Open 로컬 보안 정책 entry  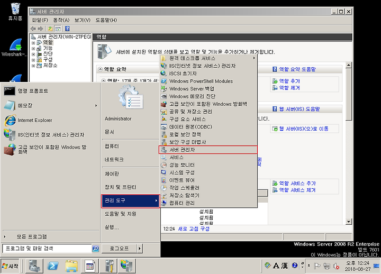(208, 134)
